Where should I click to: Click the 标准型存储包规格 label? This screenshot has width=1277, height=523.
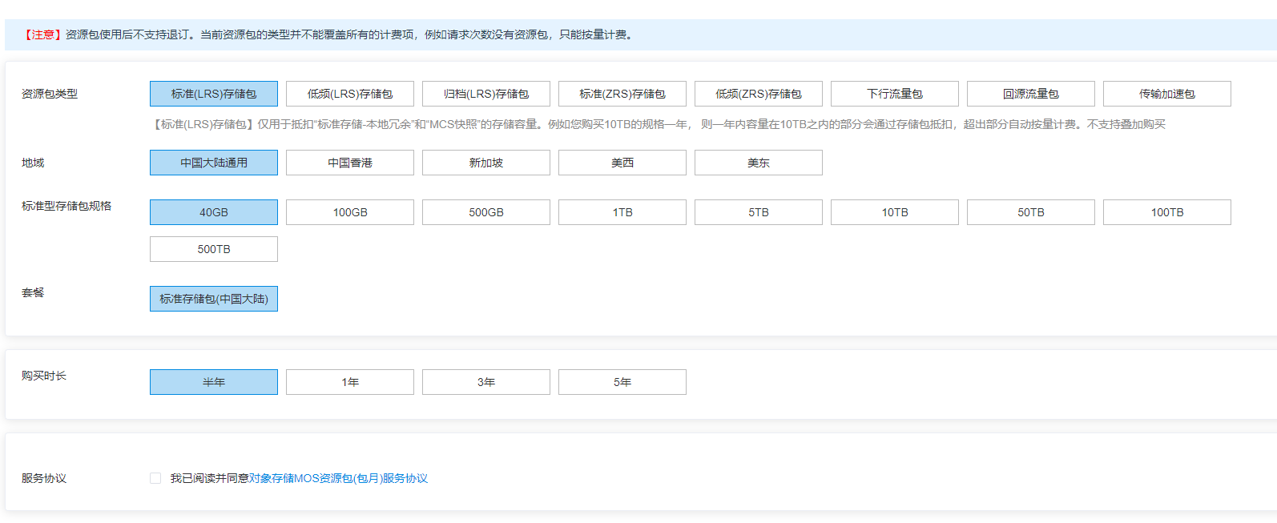pyautogui.click(x=66, y=206)
